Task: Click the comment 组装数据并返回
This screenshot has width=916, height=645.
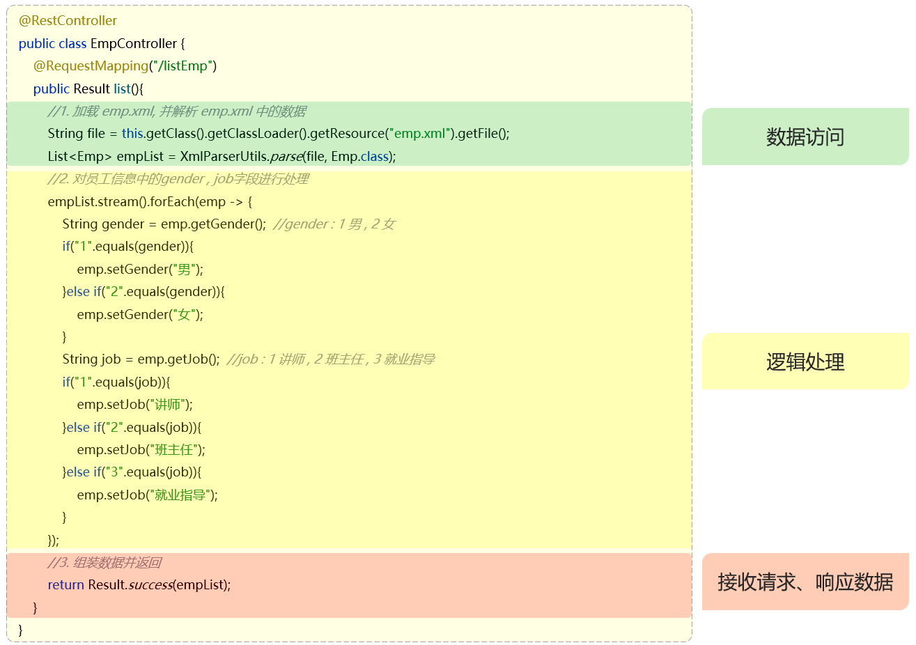Action: [104, 562]
